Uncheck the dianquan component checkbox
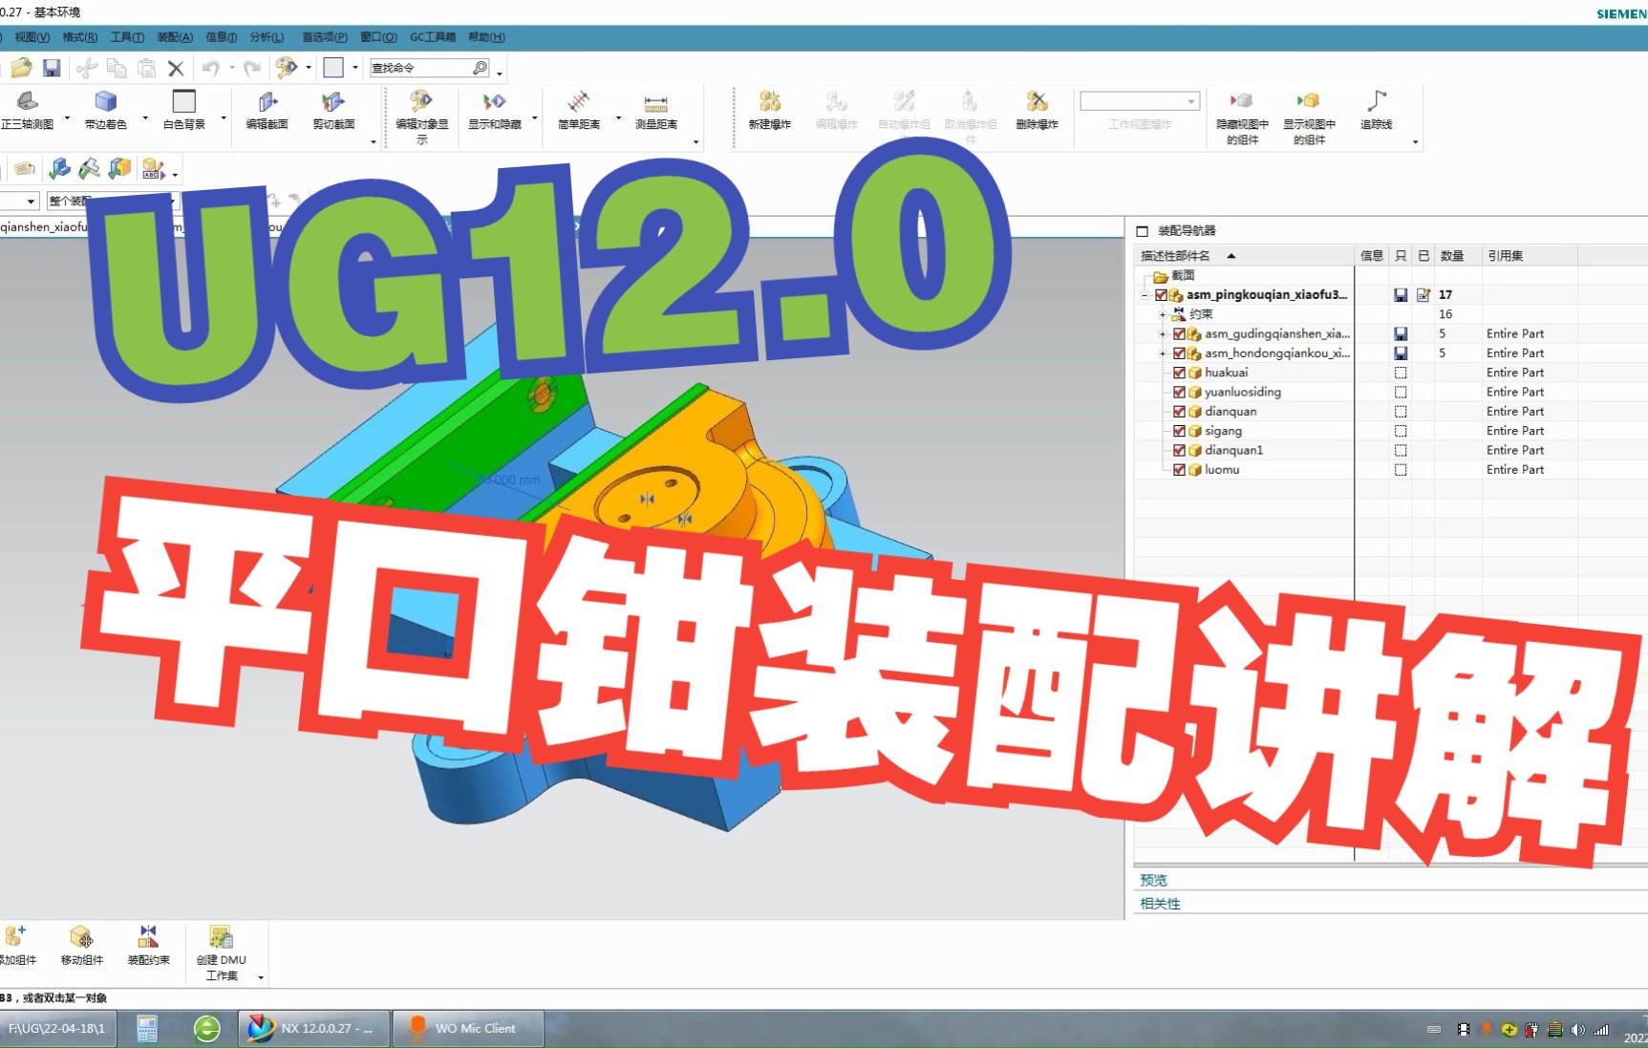Screen dimensions: 1648x1048 (x=1179, y=412)
